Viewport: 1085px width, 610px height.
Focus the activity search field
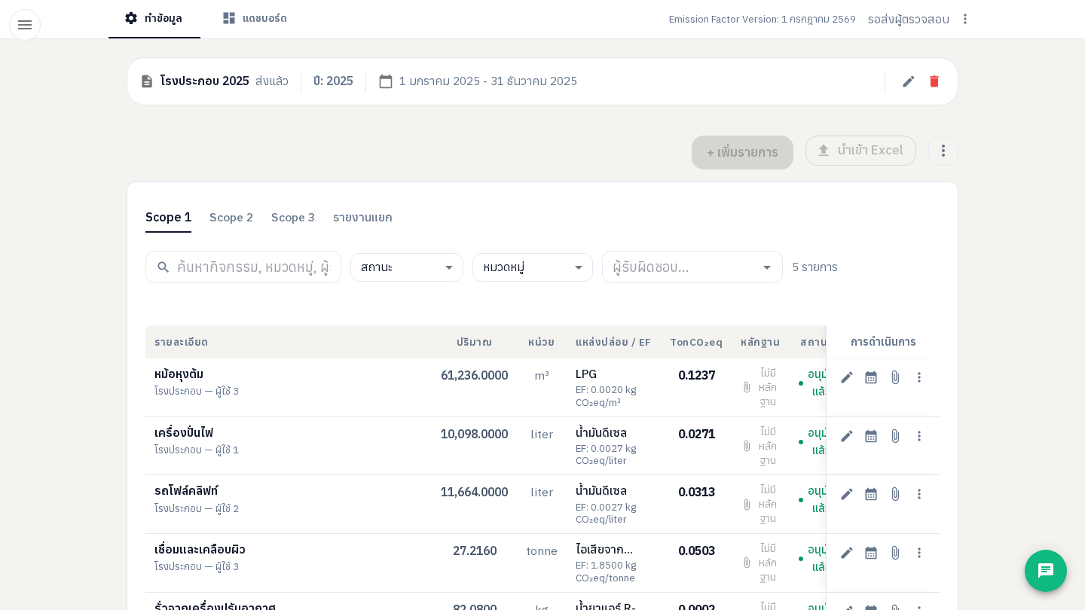(x=243, y=267)
